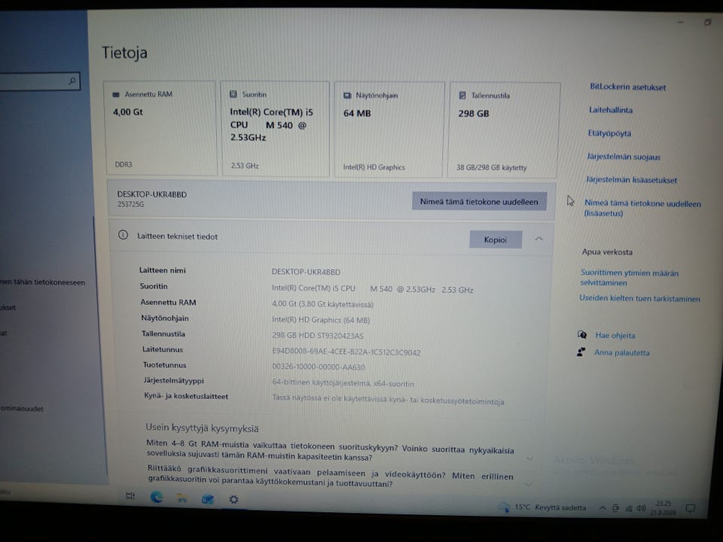This screenshot has width=723, height=542.
Task: Open the Mail app on the taskbar
Action: click(208, 499)
